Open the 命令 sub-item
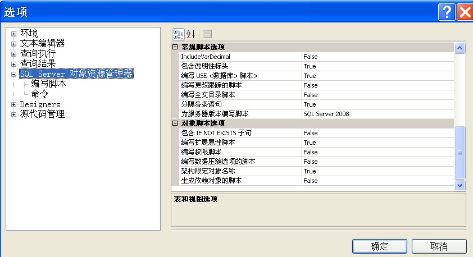 coord(39,94)
